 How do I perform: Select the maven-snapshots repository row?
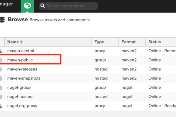click(x=24, y=78)
